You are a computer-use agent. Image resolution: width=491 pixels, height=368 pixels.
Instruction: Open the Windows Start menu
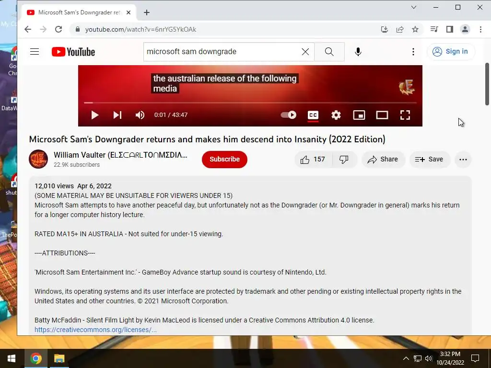[12, 358]
